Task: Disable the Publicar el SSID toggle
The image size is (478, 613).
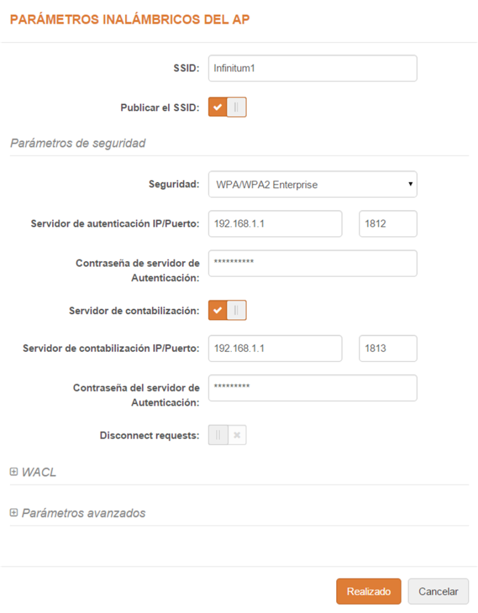Action: [x=236, y=107]
